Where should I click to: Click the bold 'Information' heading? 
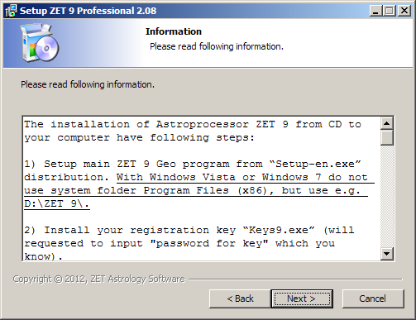pyautogui.click(x=174, y=31)
